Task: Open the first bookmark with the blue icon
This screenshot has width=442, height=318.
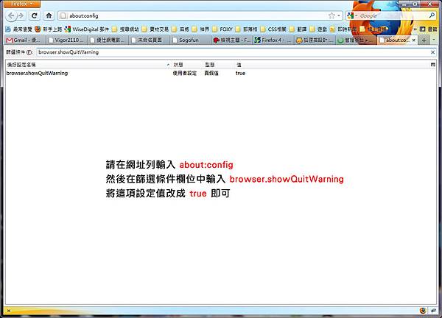Action: tap(18, 29)
